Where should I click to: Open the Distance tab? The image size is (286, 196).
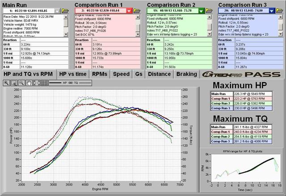click(160, 74)
